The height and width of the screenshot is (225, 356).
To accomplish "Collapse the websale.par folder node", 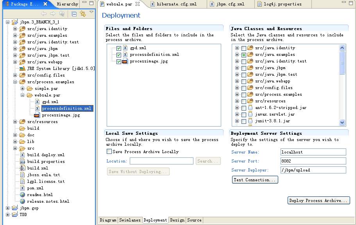I will tap(23, 95).
